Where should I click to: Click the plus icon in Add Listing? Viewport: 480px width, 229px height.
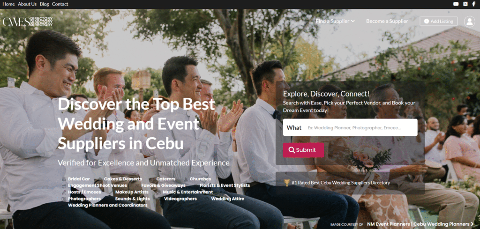427,22
